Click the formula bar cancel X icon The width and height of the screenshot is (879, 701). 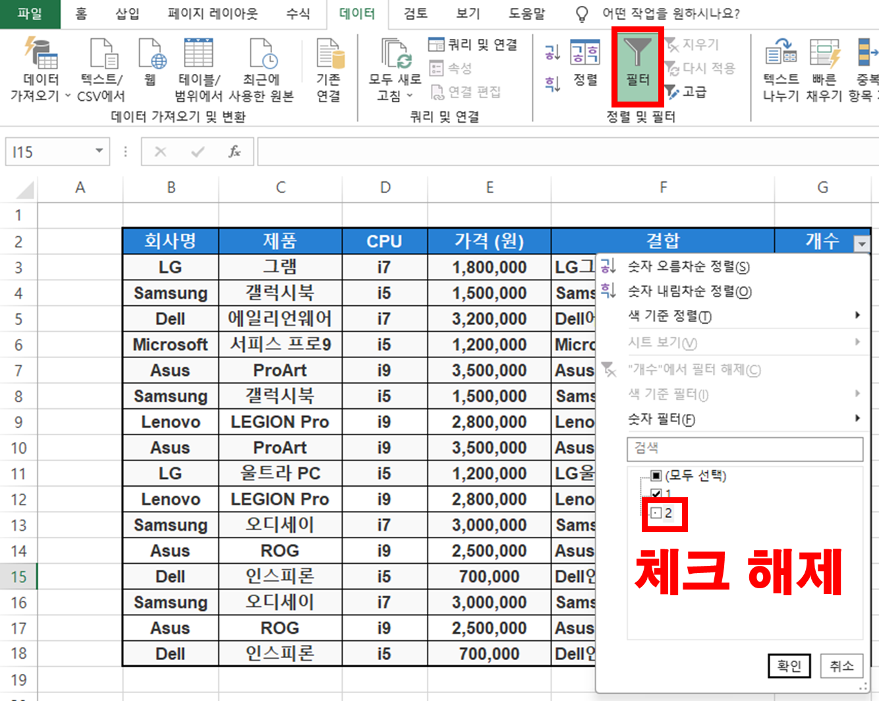click(x=160, y=152)
